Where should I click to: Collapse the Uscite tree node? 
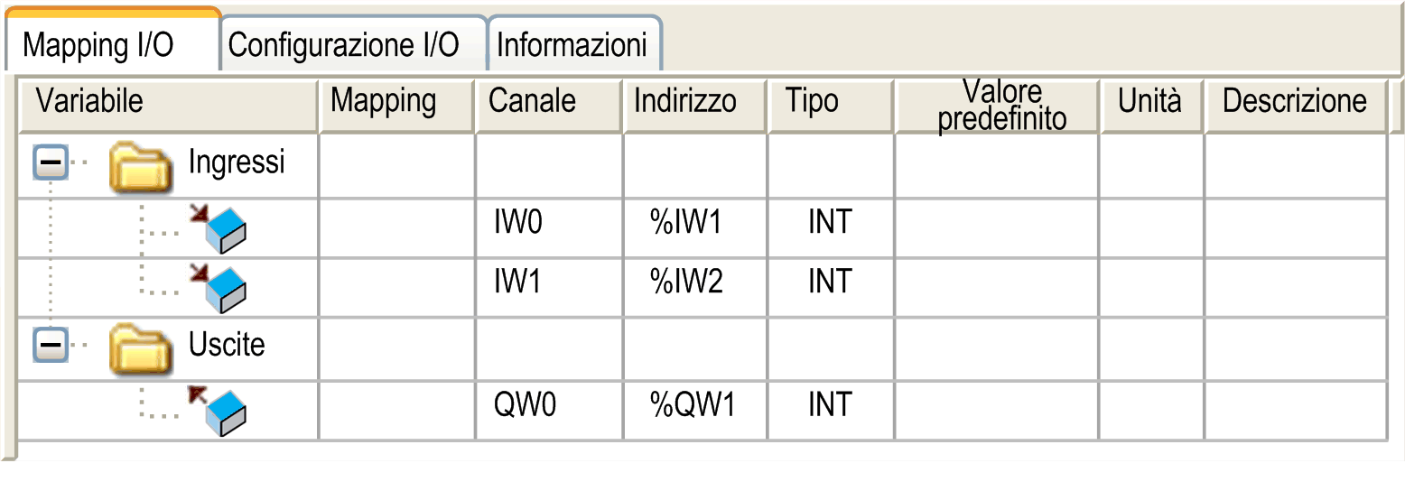coord(51,346)
